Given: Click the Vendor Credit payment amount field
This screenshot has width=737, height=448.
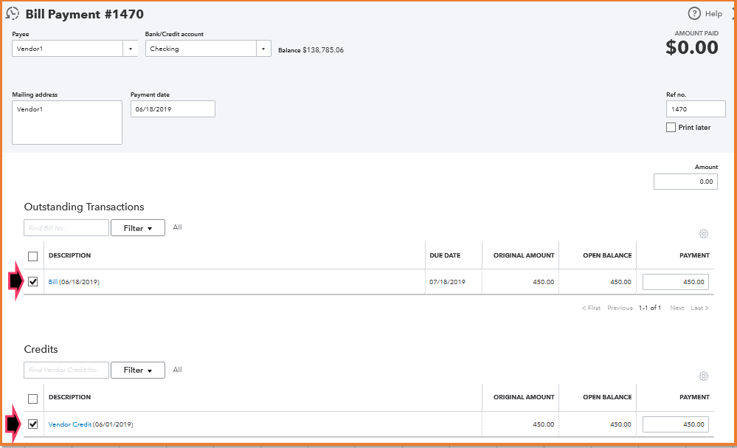Looking at the screenshot, I should pos(676,424).
